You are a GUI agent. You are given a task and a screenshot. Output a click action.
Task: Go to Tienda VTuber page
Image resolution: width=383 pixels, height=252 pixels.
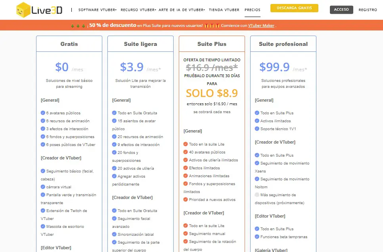click(x=224, y=9)
